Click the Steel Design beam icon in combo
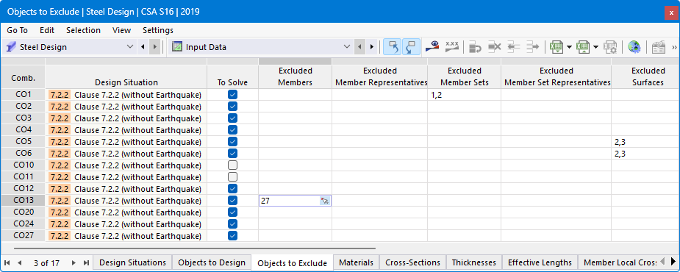This screenshot has height=272, width=680. (x=12, y=47)
